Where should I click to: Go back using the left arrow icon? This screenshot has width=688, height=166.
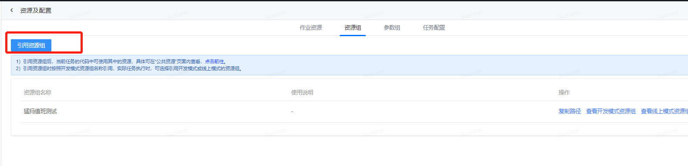[12, 10]
